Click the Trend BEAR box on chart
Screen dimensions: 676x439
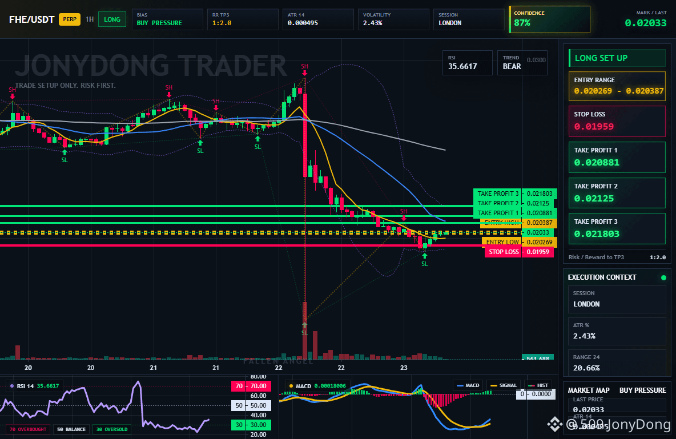[522, 63]
